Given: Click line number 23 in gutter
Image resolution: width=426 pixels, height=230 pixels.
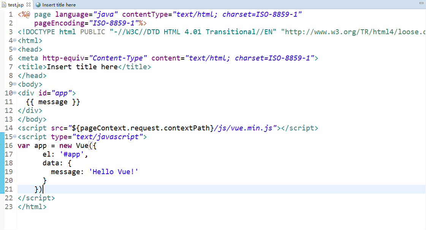Looking at the screenshot, I should coord(9,206).
